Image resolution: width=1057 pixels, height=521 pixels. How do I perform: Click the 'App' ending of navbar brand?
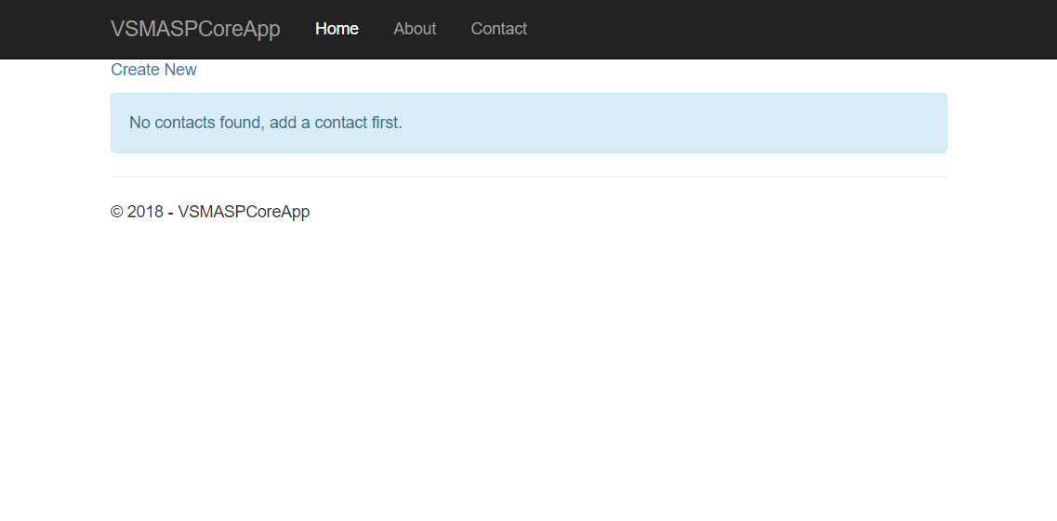coord(263,29)
